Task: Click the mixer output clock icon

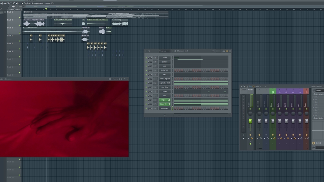Action: (314, 143)
